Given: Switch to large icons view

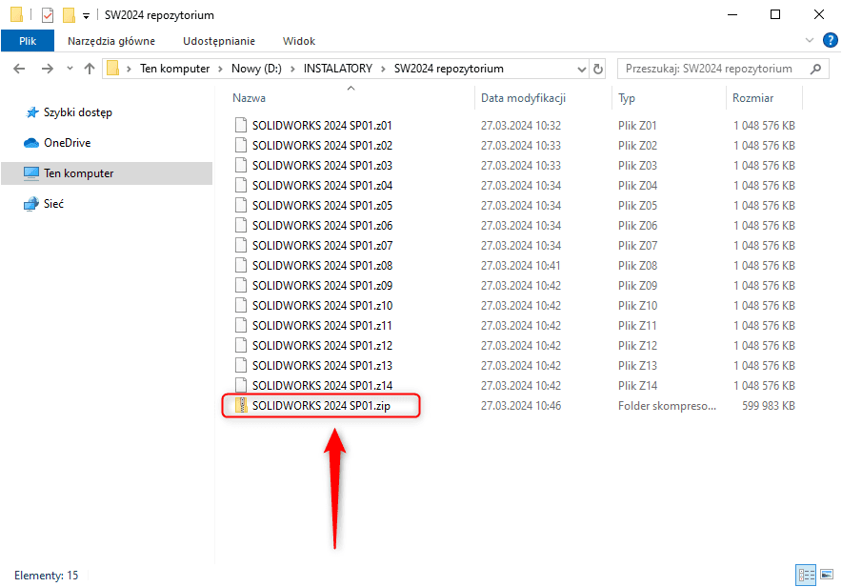Looking at the screenshot, I should 827,576.
